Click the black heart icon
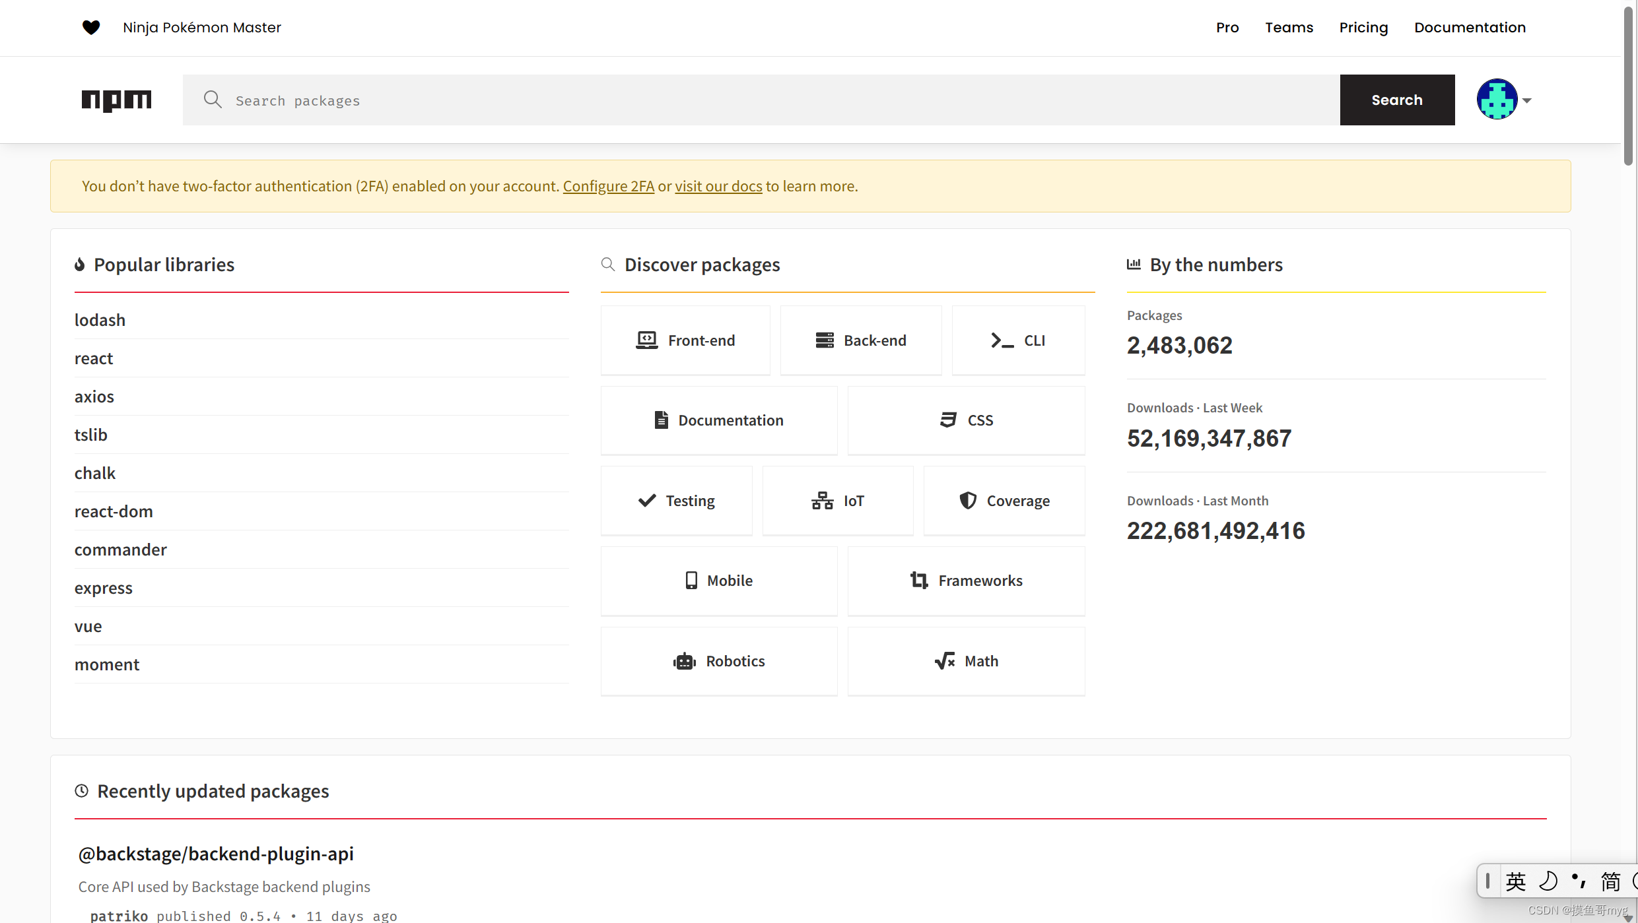This screenshot has height=923, width=1638. pos(91,27)
